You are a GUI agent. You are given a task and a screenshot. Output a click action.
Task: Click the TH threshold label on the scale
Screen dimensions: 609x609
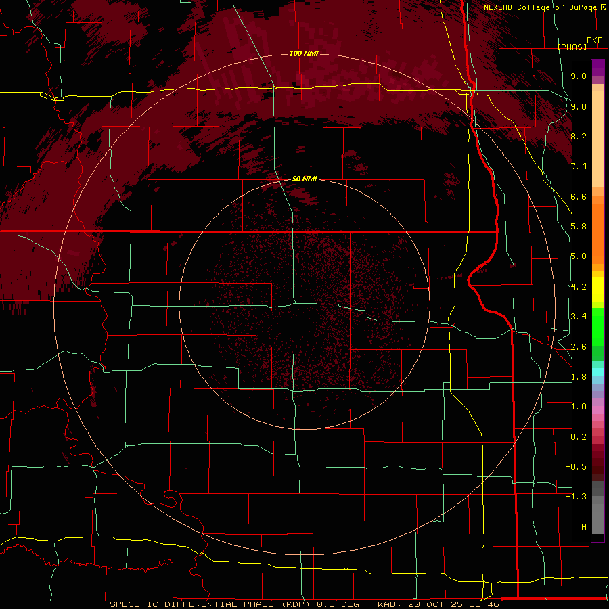tap(581, 526)
